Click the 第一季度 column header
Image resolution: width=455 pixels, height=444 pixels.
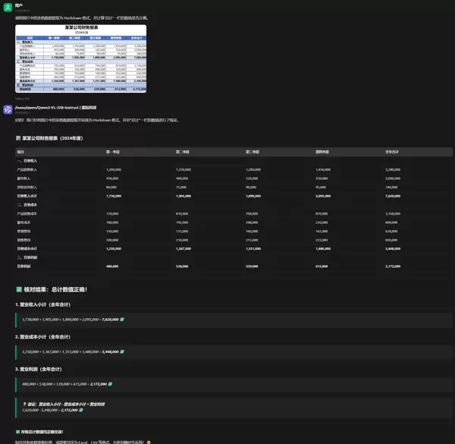click(x=113, y=152)
